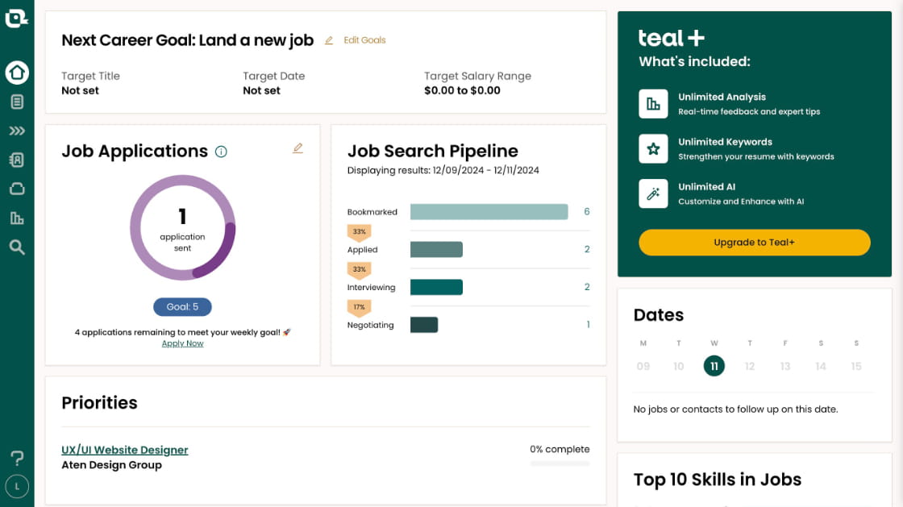Open the resume document icon in sidebar
This screenshot has width=903, height=507.
[17, 102]
